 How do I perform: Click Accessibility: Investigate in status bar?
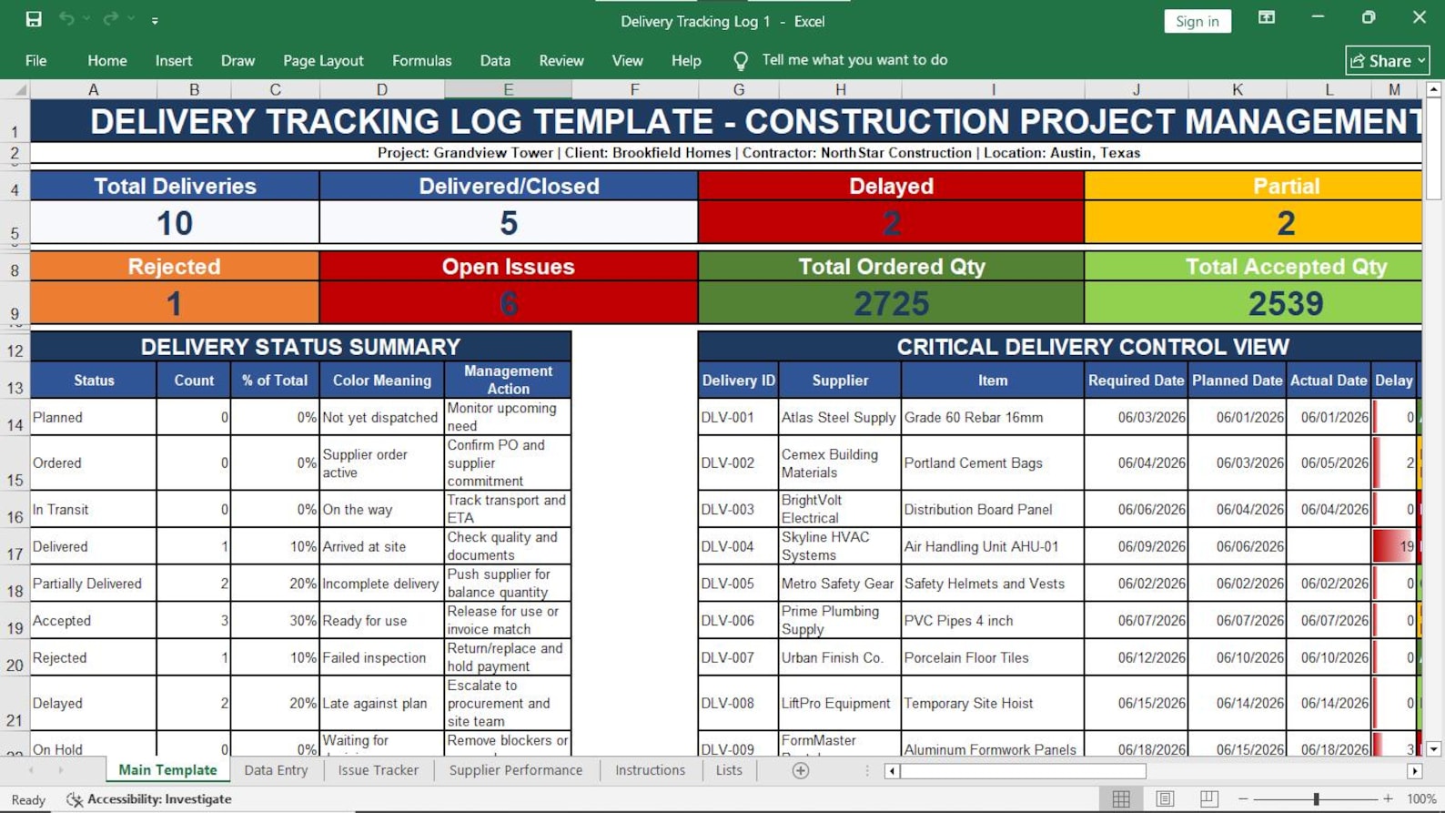150,798
